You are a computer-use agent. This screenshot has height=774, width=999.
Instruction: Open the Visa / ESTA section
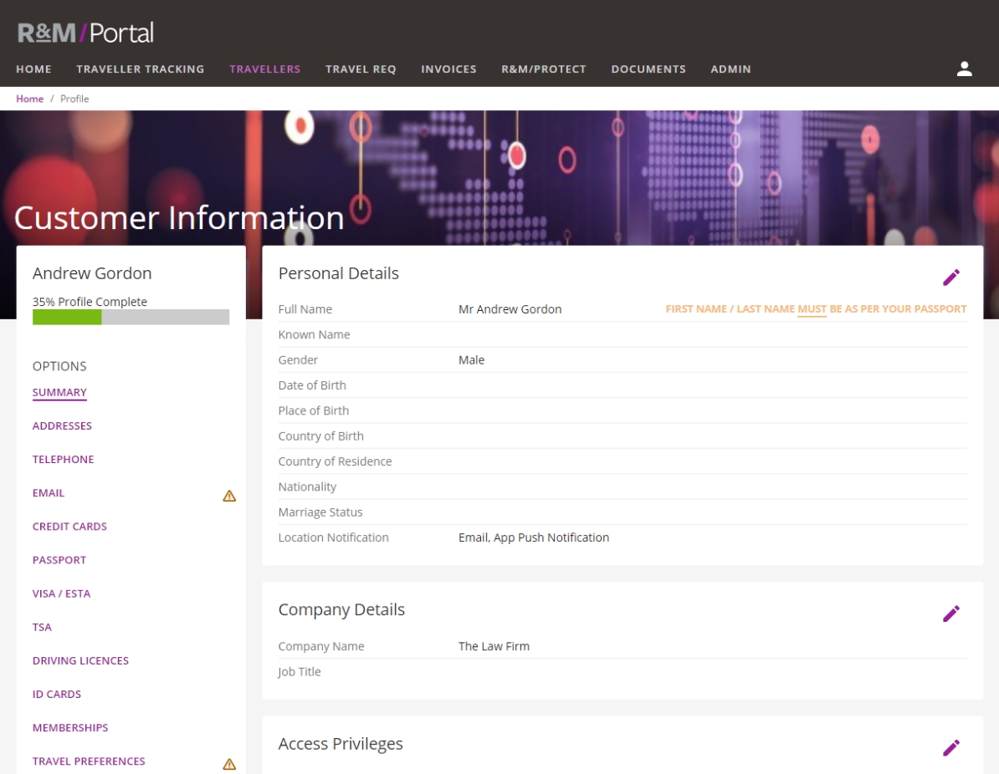[x=61, y=593]
